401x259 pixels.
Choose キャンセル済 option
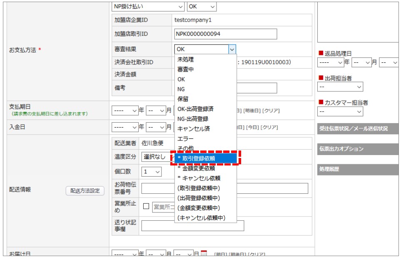[205, 129]
